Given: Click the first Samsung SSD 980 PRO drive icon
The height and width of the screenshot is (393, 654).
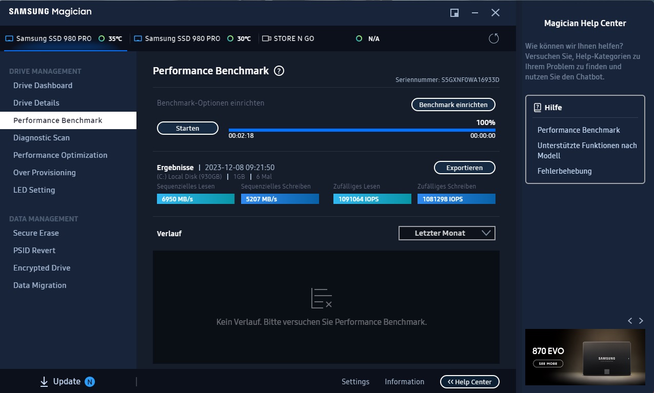Looking at the screenshot, I should pyautogui.click(x=9, y=38).
